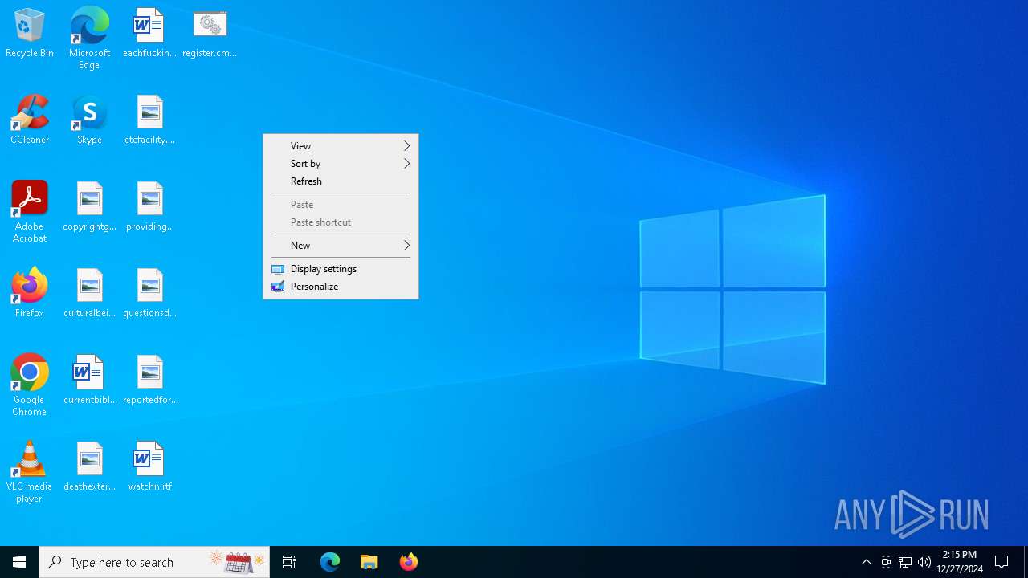Open the network status tray icon
Image resolution: width=1028 pixels, height=578 pixels.
[x=905, y=562]
